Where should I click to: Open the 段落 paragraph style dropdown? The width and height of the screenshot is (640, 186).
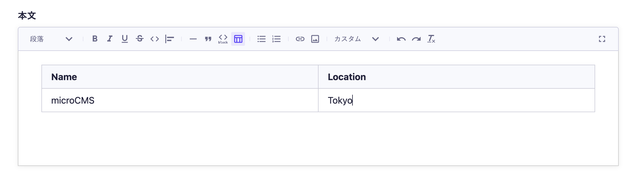(51, 39)
